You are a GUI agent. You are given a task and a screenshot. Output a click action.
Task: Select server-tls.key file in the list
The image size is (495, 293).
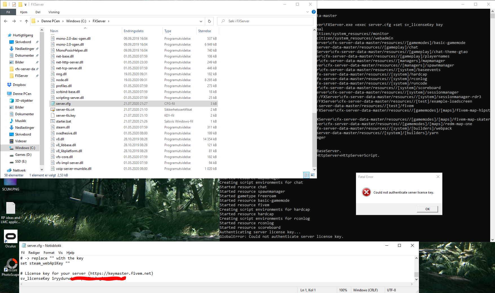tap(66, 116)
